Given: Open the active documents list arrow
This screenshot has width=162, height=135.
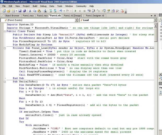Looking at the screenshot, I should (x=152, y=16).
